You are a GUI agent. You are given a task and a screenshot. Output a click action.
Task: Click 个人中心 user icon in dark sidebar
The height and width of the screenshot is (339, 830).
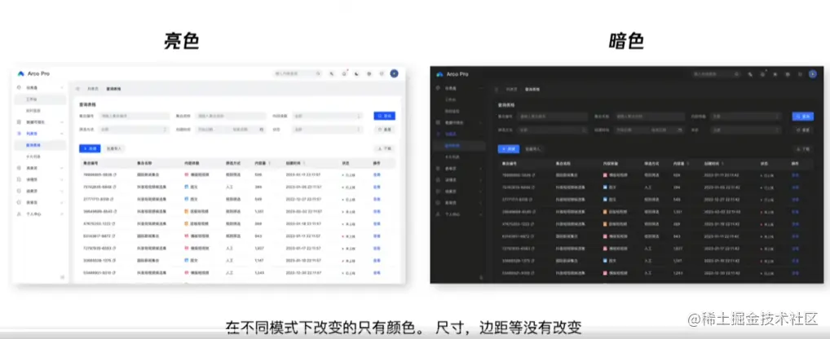pos(439,214)
